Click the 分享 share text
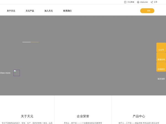 [155, 2]
